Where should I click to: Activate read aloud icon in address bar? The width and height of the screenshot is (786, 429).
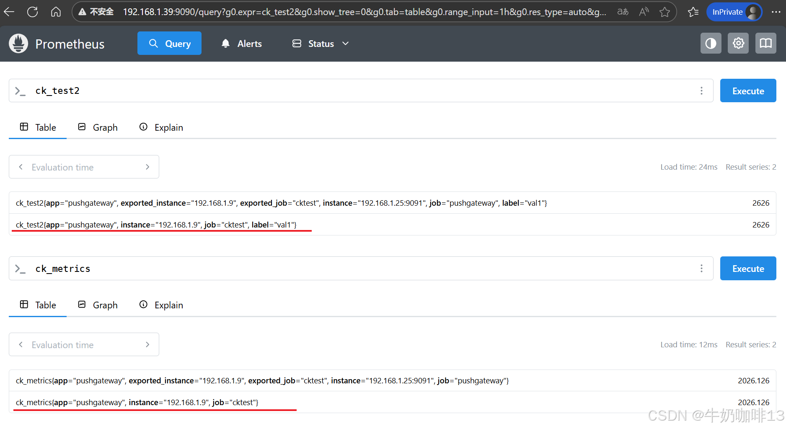coord(644,12)
